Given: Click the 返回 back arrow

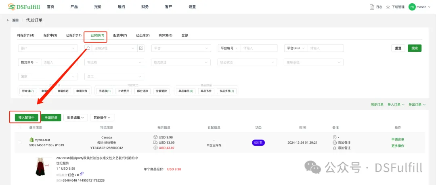Looking at the screenshot, I should point(8,20).
